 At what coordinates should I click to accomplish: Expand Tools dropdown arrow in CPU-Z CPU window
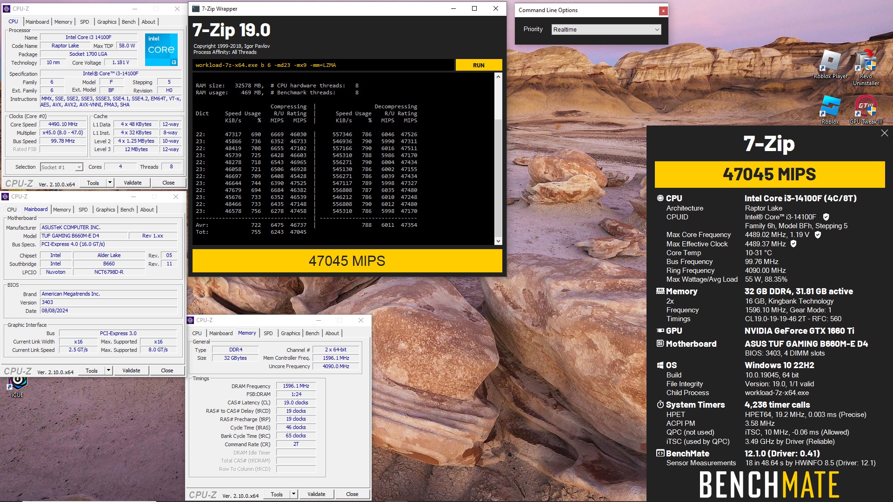(x=110, y=183)
